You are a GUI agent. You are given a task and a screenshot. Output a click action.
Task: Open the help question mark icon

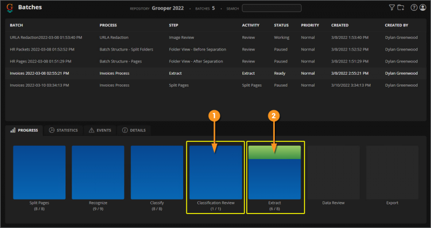414,8
